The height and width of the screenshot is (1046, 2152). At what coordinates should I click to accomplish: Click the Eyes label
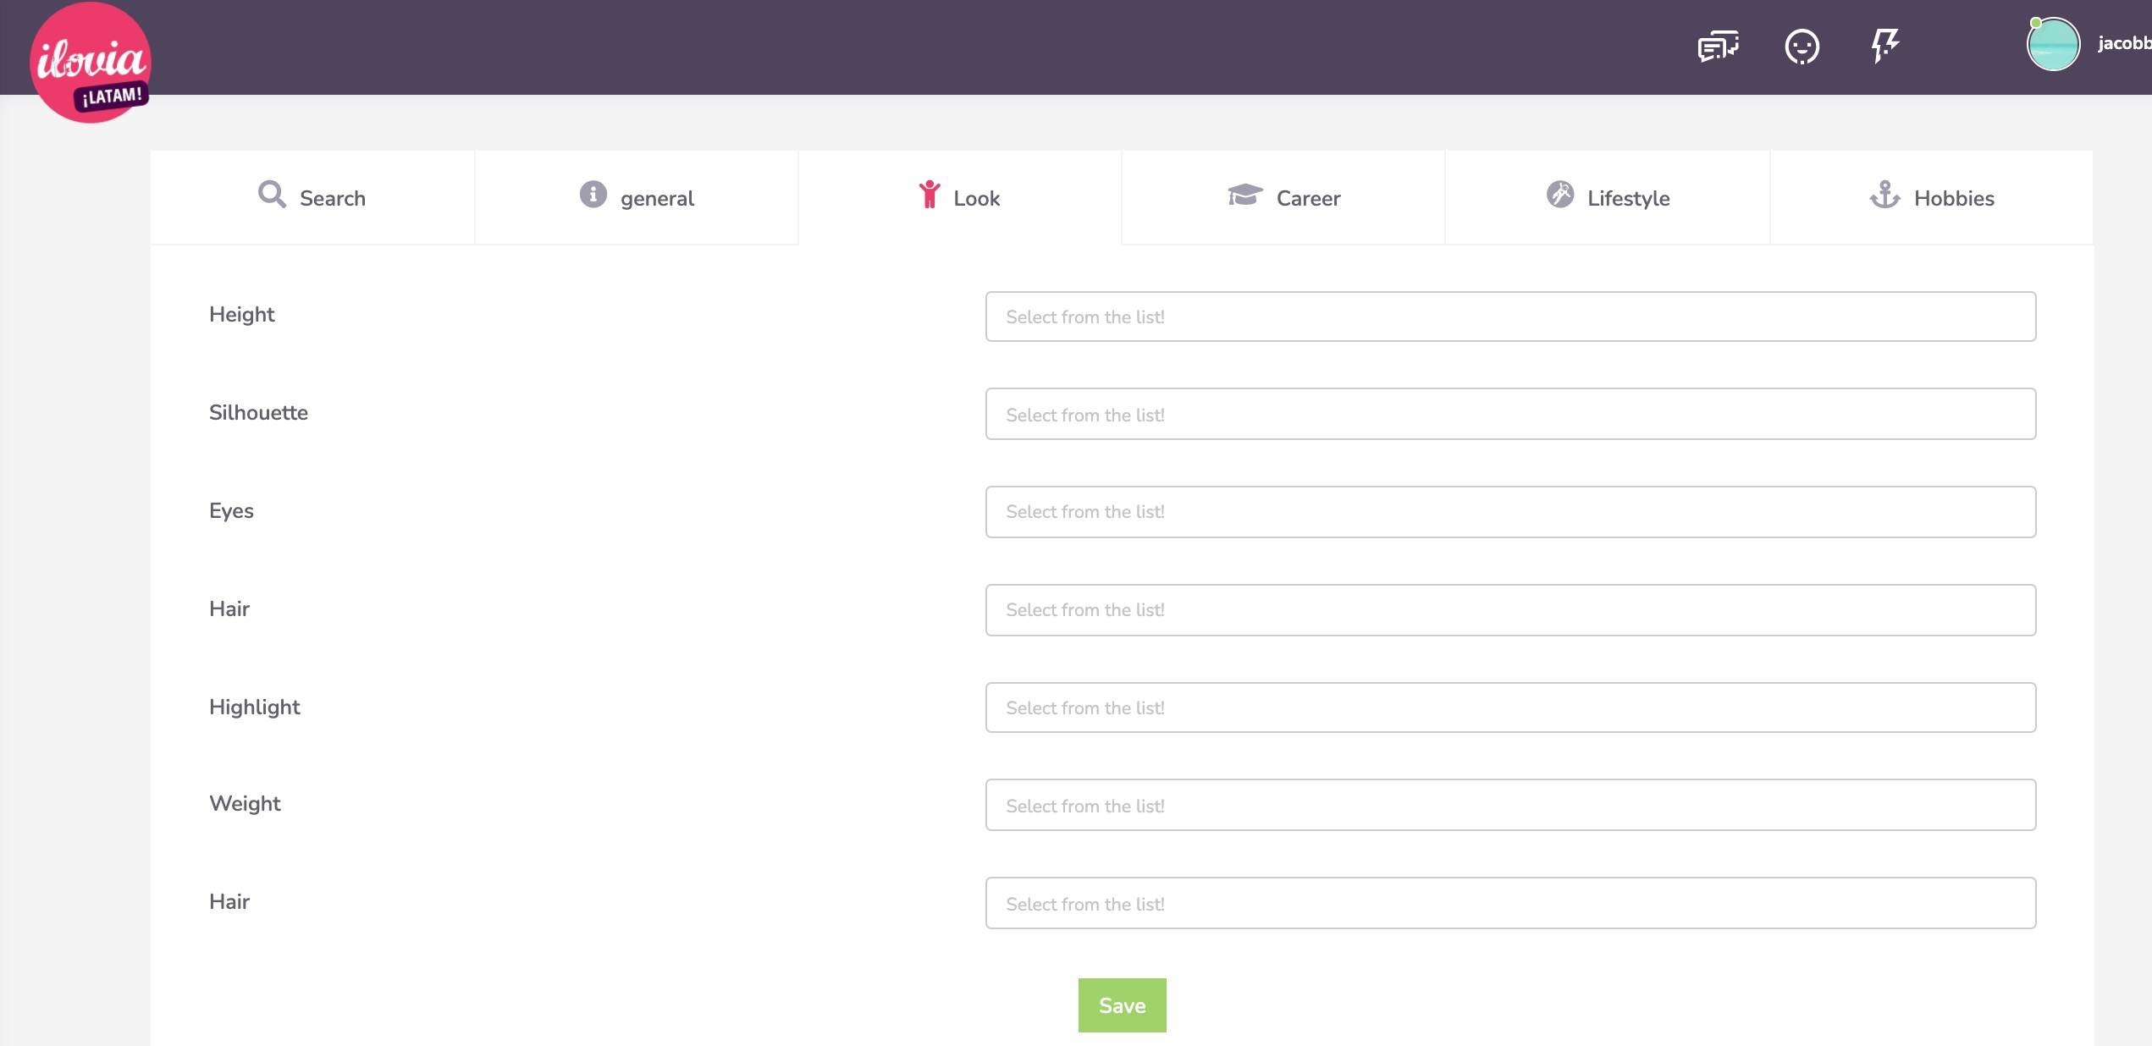[231, 511]
